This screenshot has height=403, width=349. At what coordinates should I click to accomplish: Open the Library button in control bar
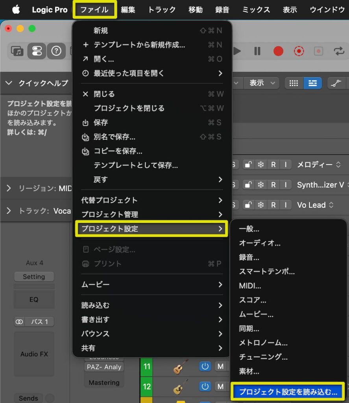click(17, 51)
